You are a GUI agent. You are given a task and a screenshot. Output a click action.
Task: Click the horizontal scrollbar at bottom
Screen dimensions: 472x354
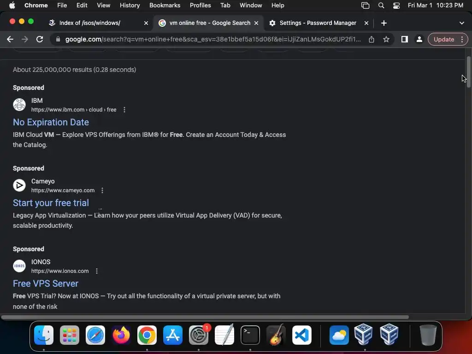(205, 317)
